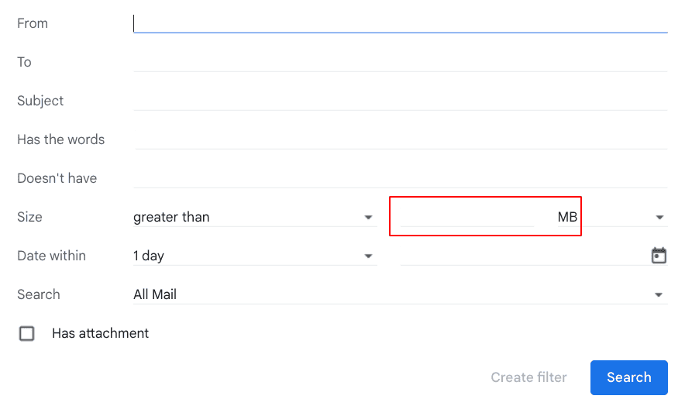The image size is (685, 406).
Task: Open the date picker calendar icon
Action: pyautogui.click(x=659, y=256)
